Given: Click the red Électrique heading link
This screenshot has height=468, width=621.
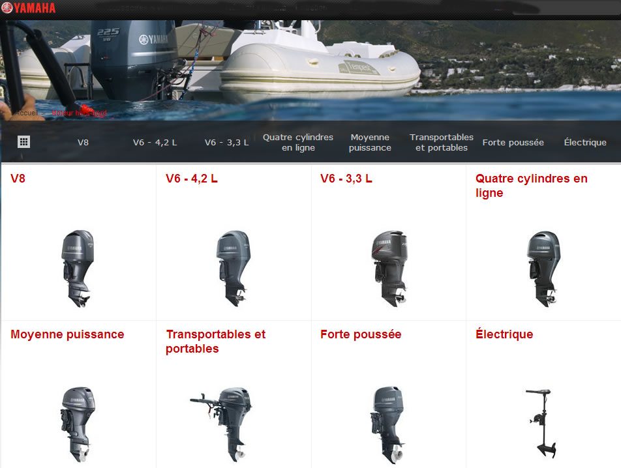Looking at the screenshot, I should coord(504,334).
